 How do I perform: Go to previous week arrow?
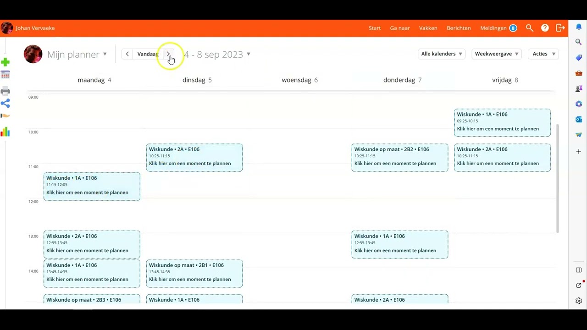coord(127,54)
